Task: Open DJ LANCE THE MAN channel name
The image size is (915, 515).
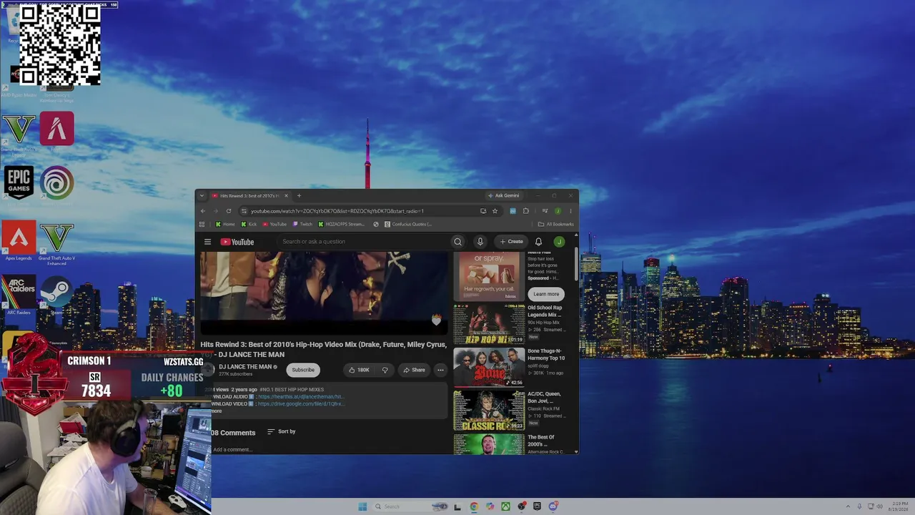Action: pyautogui.click(x=245, y=367)
